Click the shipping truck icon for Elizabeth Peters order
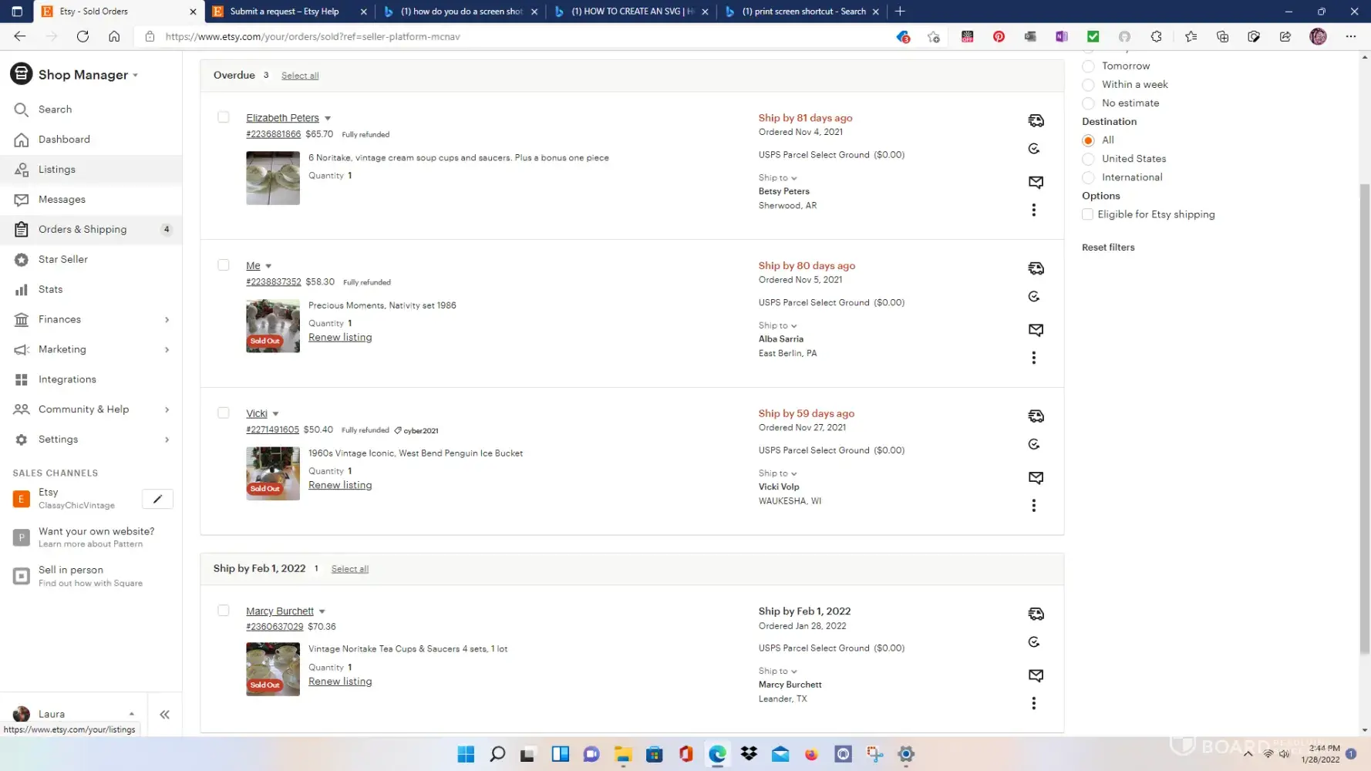The width and height of the screenshot is (1371, 771). pos(1036,120)
